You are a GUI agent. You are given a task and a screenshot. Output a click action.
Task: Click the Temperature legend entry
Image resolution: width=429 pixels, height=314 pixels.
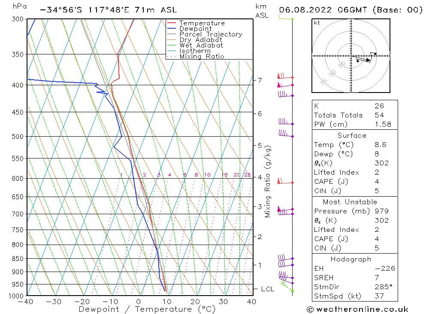[202, 23]
